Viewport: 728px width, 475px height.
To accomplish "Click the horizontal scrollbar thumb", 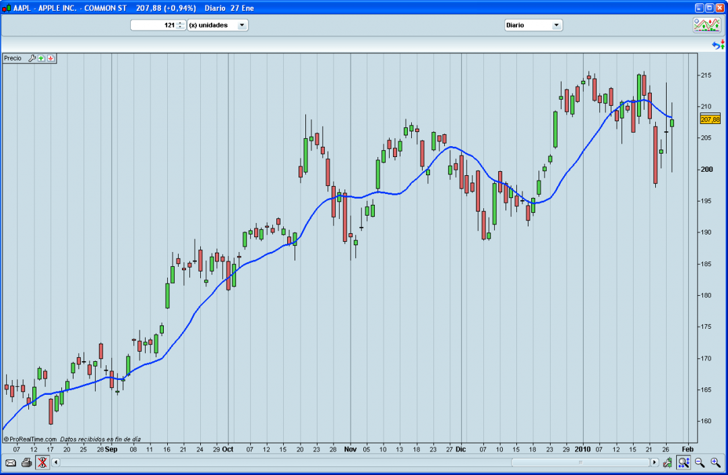I will tap(580, 462).
